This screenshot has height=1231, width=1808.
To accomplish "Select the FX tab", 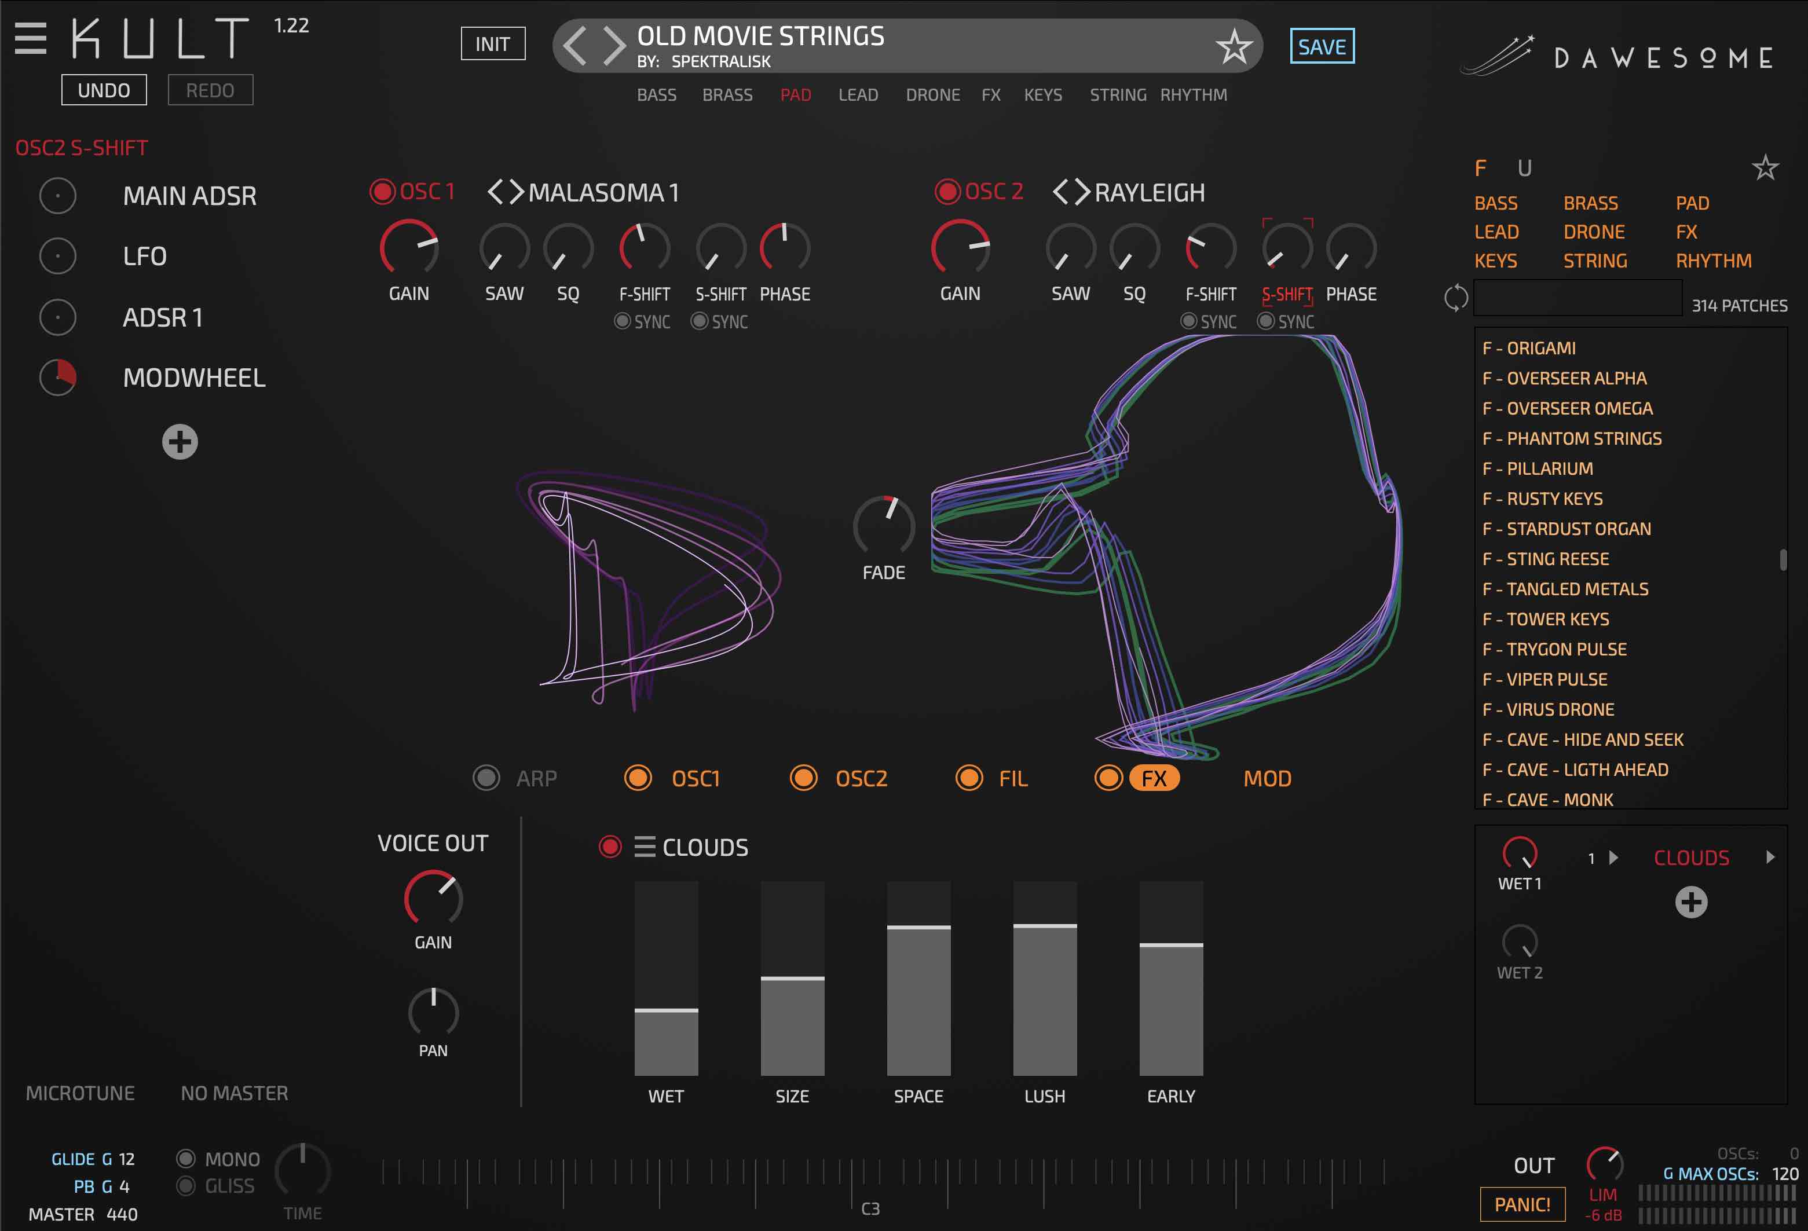I will coord(1154,778).
